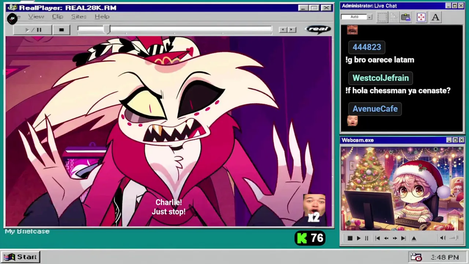Click username WestcolJefrain in Live Chat
Image resolution: width=469 pixels, height=264 pixels.
point(380,78)
